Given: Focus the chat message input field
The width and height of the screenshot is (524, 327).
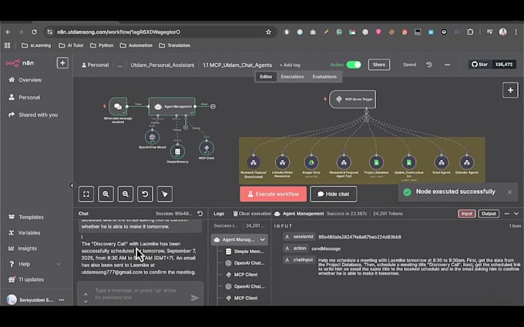Looking at the screenshot, I should coord(140,294).
